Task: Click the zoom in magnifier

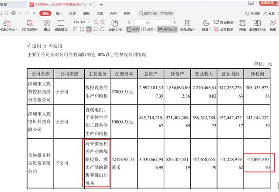Action: coord(103,22)
